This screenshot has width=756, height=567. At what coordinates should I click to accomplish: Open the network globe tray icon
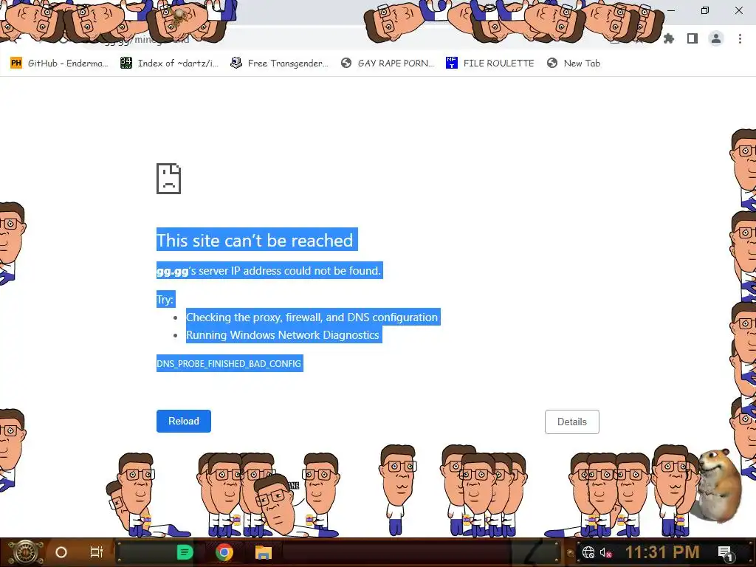(x=588, y=552)
